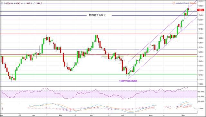Click the MACD scale value 20.0000

pyautogui.click(x=201, y=101)
